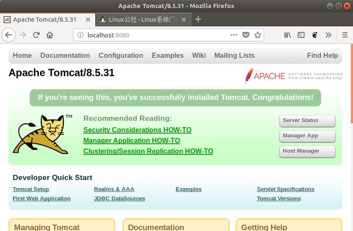Click the GNOME foot extension icon
Image resolution: width=353 pixels, height=231 pixels.
click(315, 35)
